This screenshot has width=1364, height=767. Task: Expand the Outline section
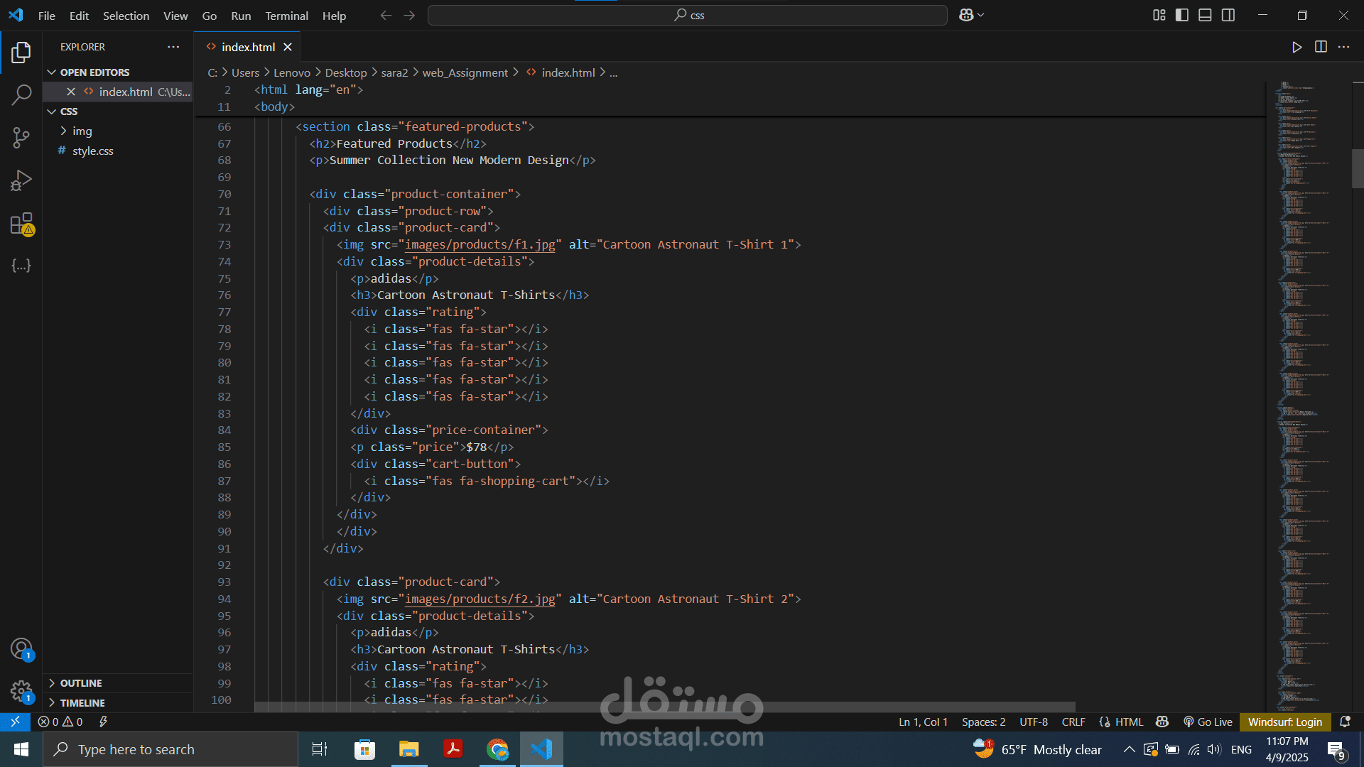pyautogui.click(x=117, y=683)
